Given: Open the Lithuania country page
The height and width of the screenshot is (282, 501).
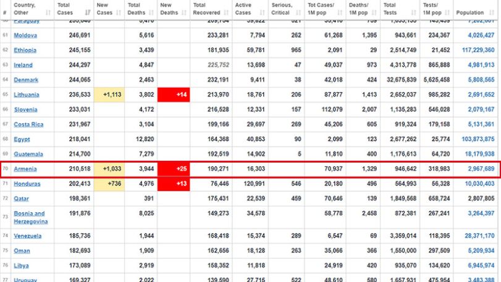Looking at the screenshot, I should click(27, 95).
